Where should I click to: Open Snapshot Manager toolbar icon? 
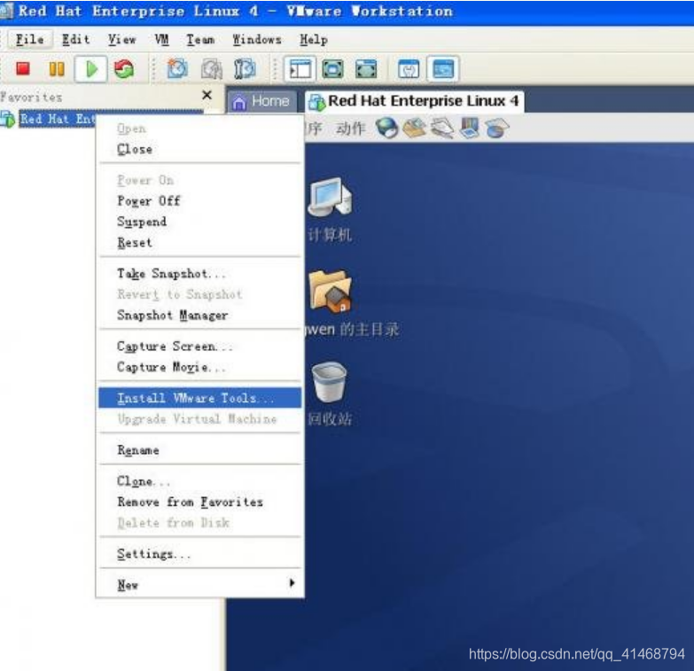(245, 68)
